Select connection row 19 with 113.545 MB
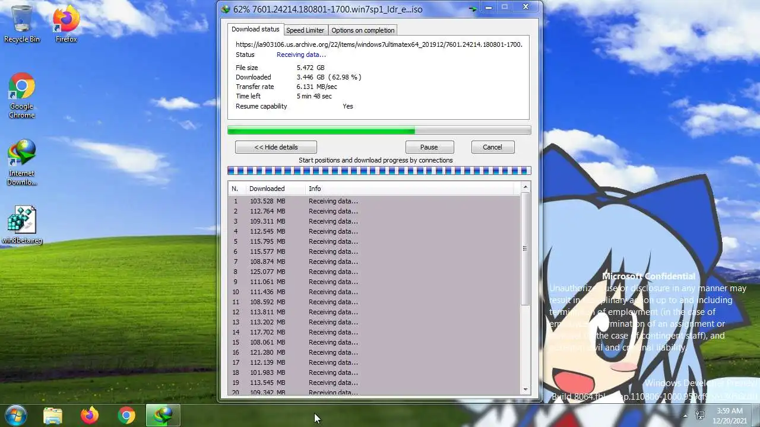The width and height of the screenshot is (760, 427). click(x=374, y=383)
